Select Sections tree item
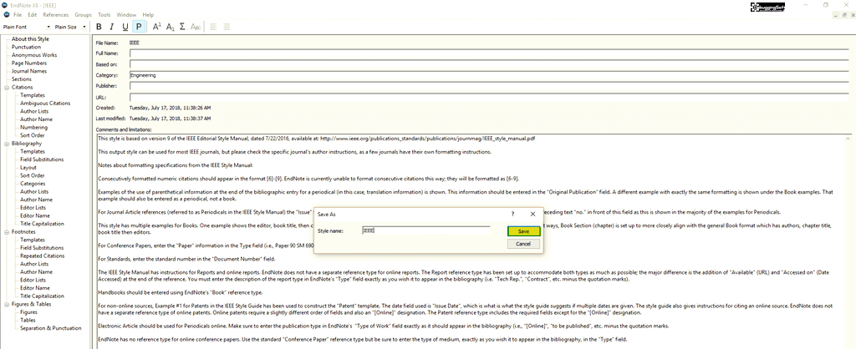Image resolution: width=856 pixels, height=349 pixels. pos(22,79)
